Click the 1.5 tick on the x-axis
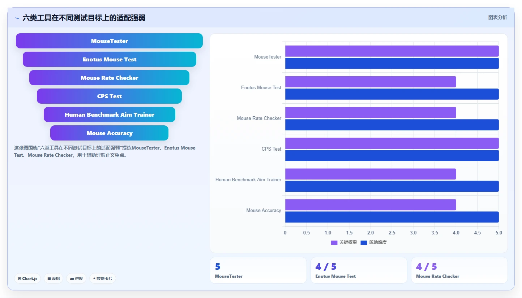The height and width of the screenshot is (298, 522). click(x=349, y=233)
